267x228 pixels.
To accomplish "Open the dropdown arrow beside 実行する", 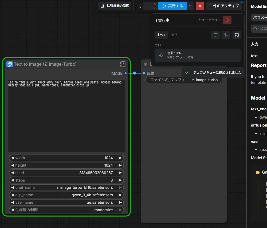I will [x=190, y=6].
